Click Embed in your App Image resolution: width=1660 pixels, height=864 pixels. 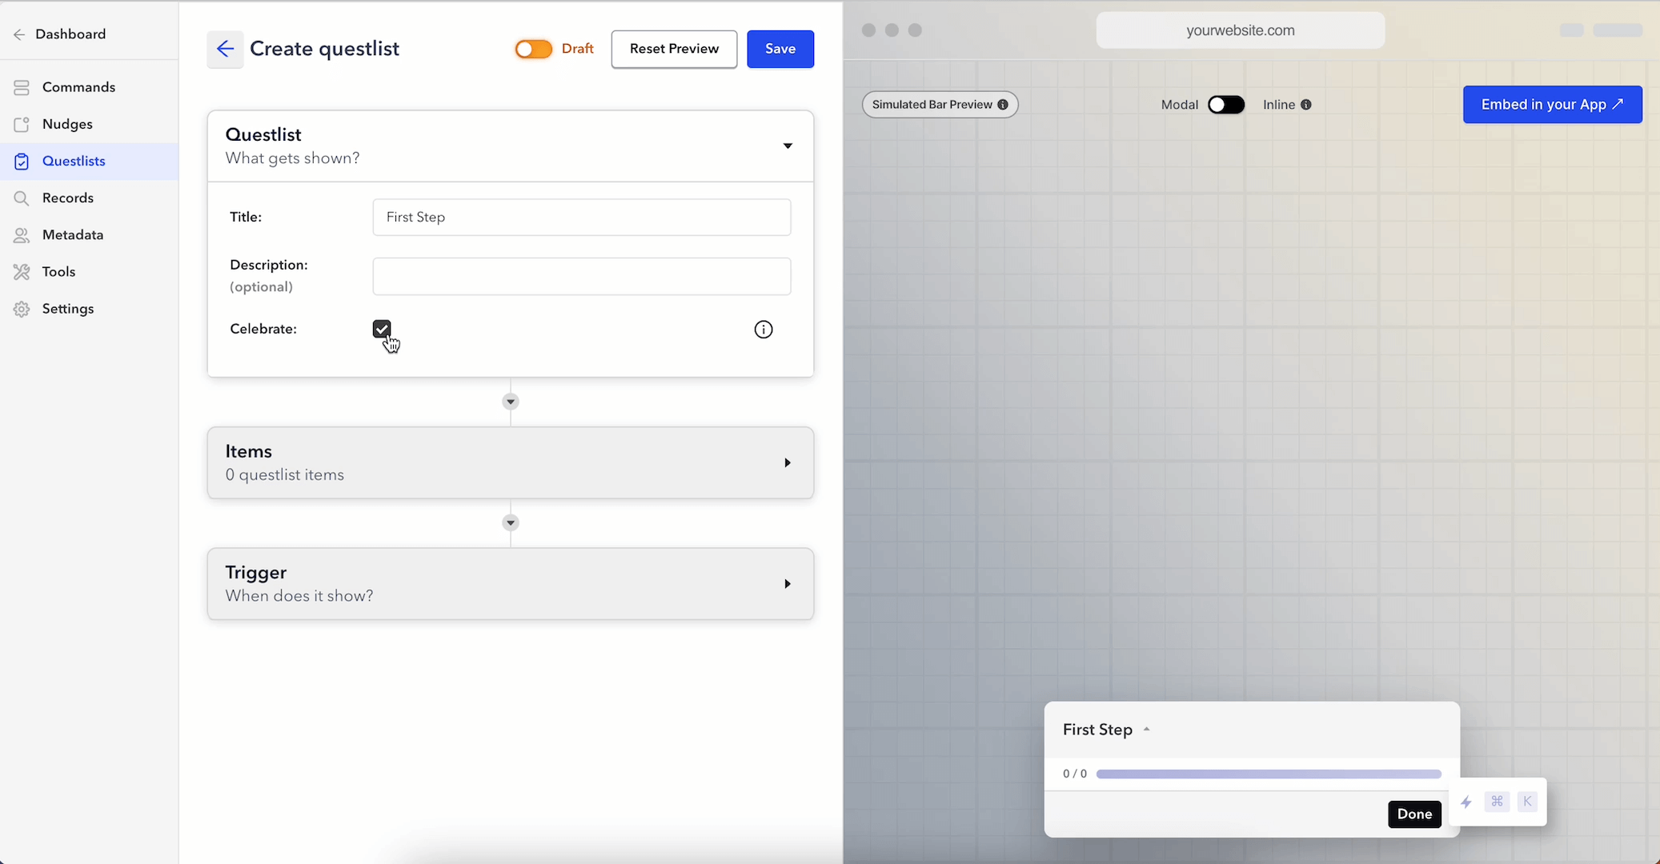(1552, 104)
